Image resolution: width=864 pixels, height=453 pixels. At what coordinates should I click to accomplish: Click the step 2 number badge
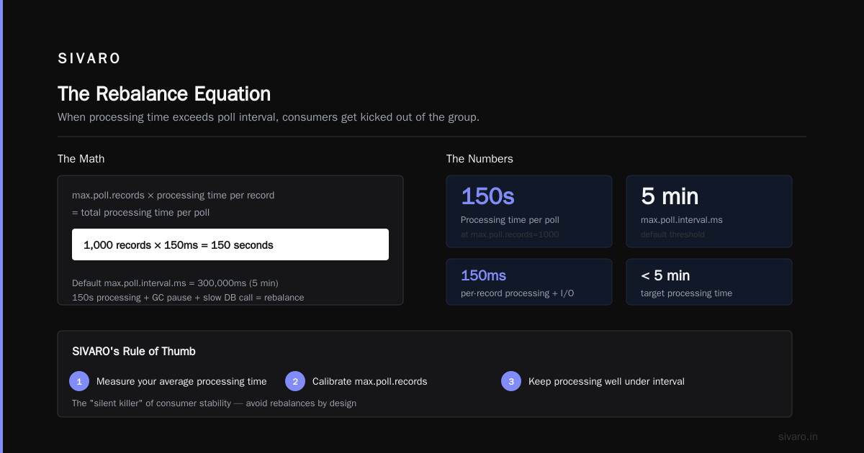click(x=295, y=381)
